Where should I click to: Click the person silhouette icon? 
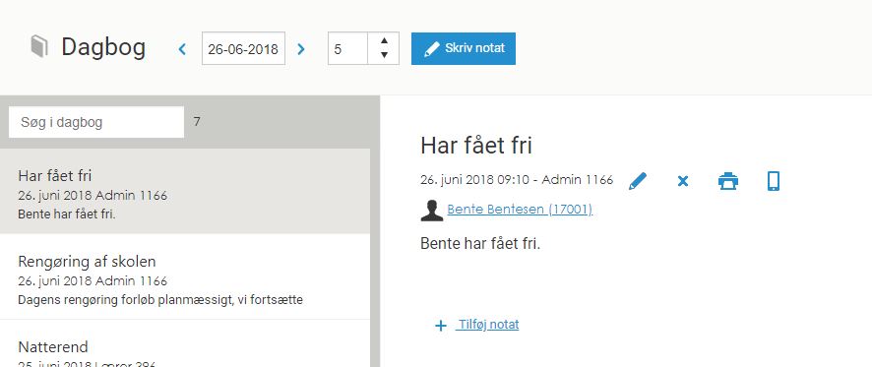pos(432,211)
